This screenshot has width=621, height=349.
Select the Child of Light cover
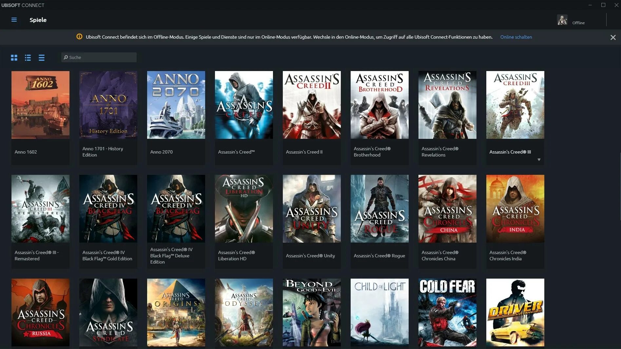click(x=379, y=313)
